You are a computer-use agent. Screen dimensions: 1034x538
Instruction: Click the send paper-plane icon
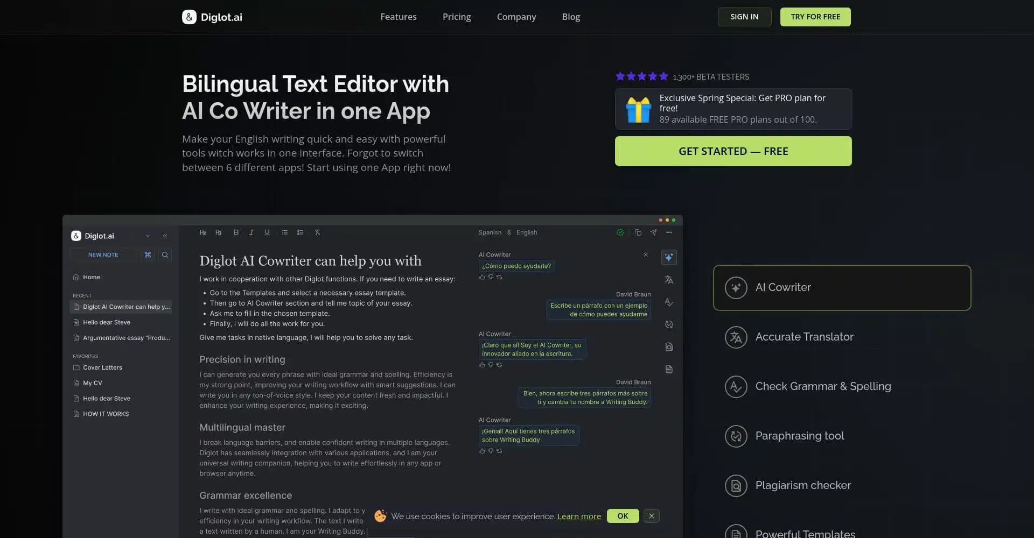click(653, 232)
